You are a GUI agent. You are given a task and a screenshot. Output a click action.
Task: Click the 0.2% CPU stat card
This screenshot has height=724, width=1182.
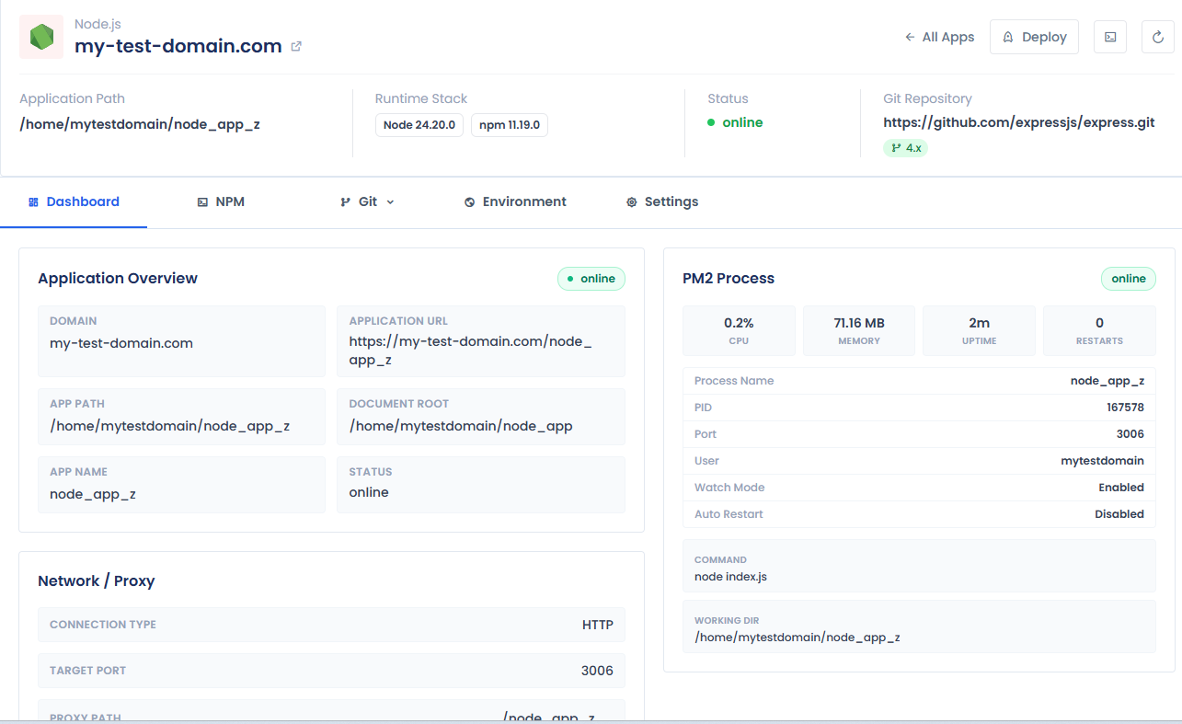point(739,330)
